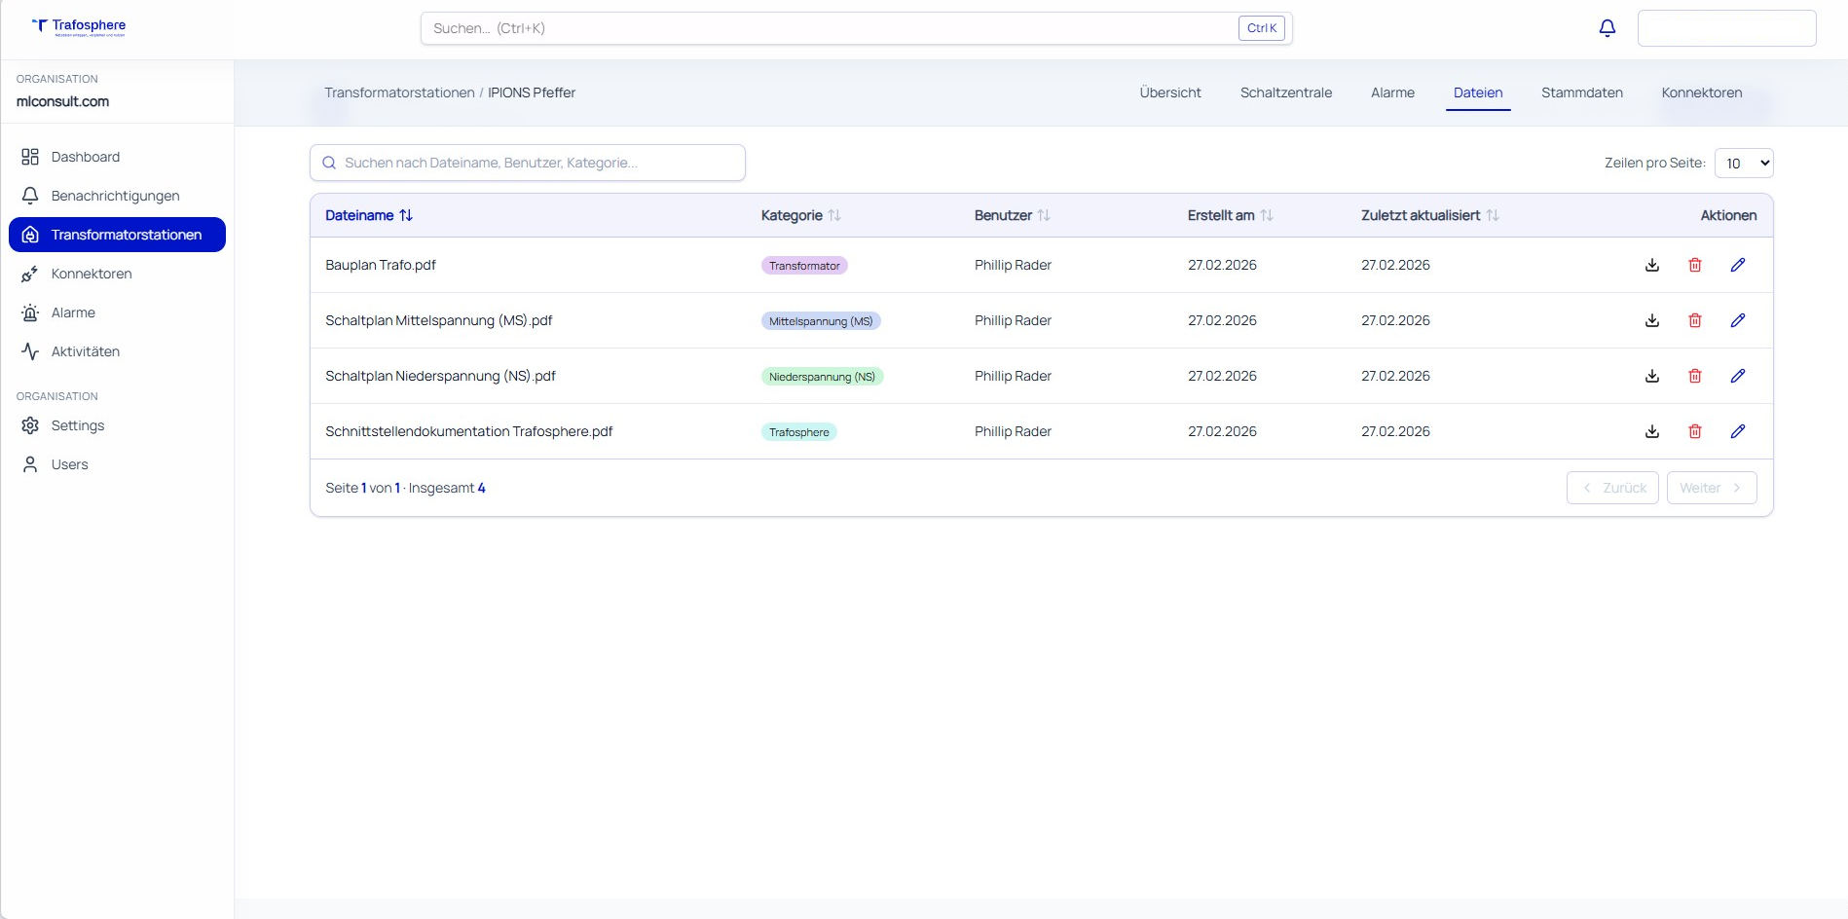Viewport: 1848px width, 919px height.
Task: Click the Transformatorstationen breadcrumb link
Action: point(399,92)
